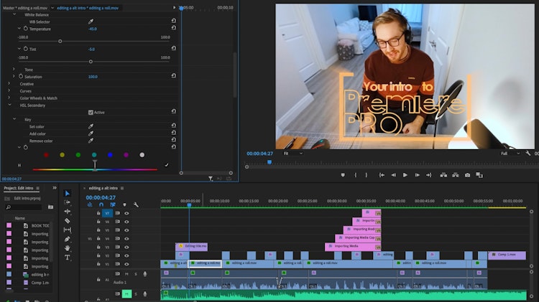
Task: Toggle visibility eye for track V7
Action: pyautogui.click(x=126, y=213)
